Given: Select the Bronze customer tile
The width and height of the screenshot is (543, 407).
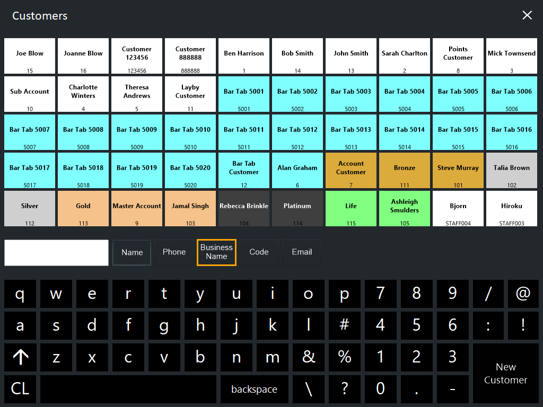Looking at the screenshot, I should (x=405, y=170).
